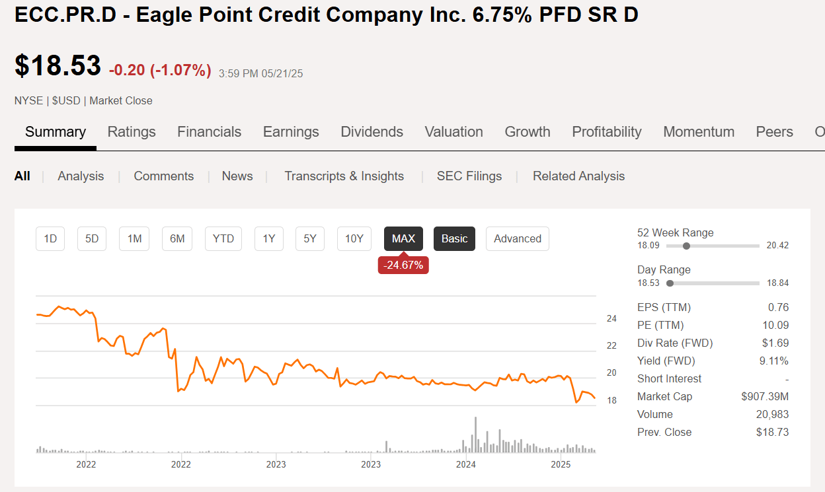825x492 pixels.
Task: Open the Financials tab
Action: pyautogui.click(x=209, y=131)
